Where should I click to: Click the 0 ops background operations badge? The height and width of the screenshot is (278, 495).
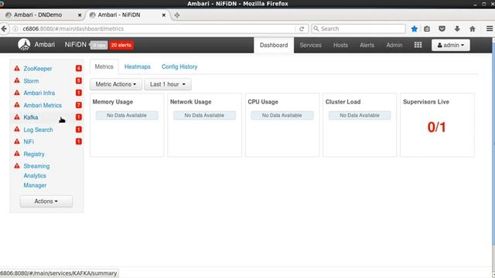tap(99, 45)
